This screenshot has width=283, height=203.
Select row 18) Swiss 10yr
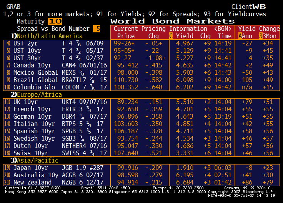(x=141, y=153)
